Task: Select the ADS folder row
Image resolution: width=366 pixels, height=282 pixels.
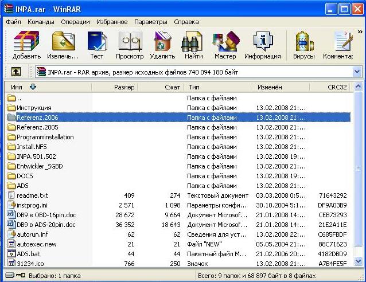Action: [x=177, y=186]
